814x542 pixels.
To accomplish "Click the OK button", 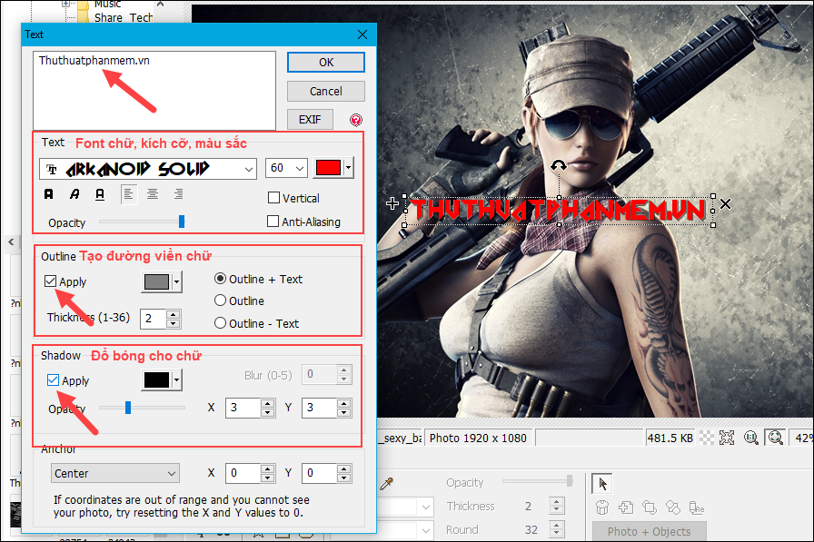I will pos(325,62).
